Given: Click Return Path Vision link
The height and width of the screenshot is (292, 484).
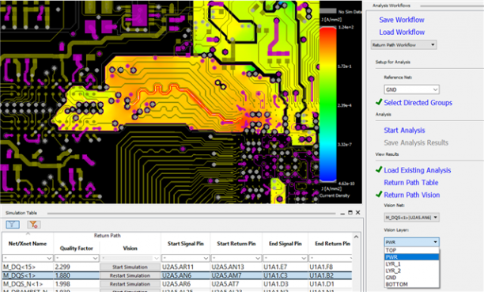Looking at the screenshot, I should (412, 195).
